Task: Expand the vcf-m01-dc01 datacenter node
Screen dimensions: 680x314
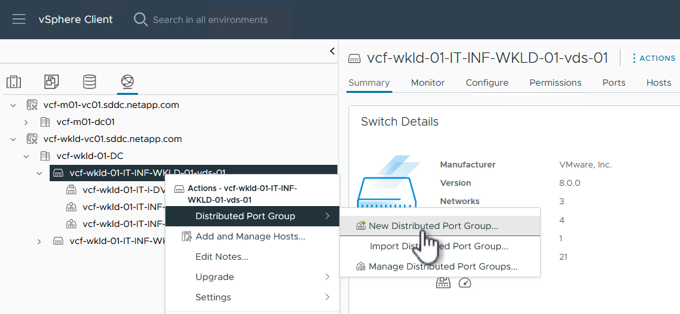Action: pyautogui.click(x=26, y=122)
